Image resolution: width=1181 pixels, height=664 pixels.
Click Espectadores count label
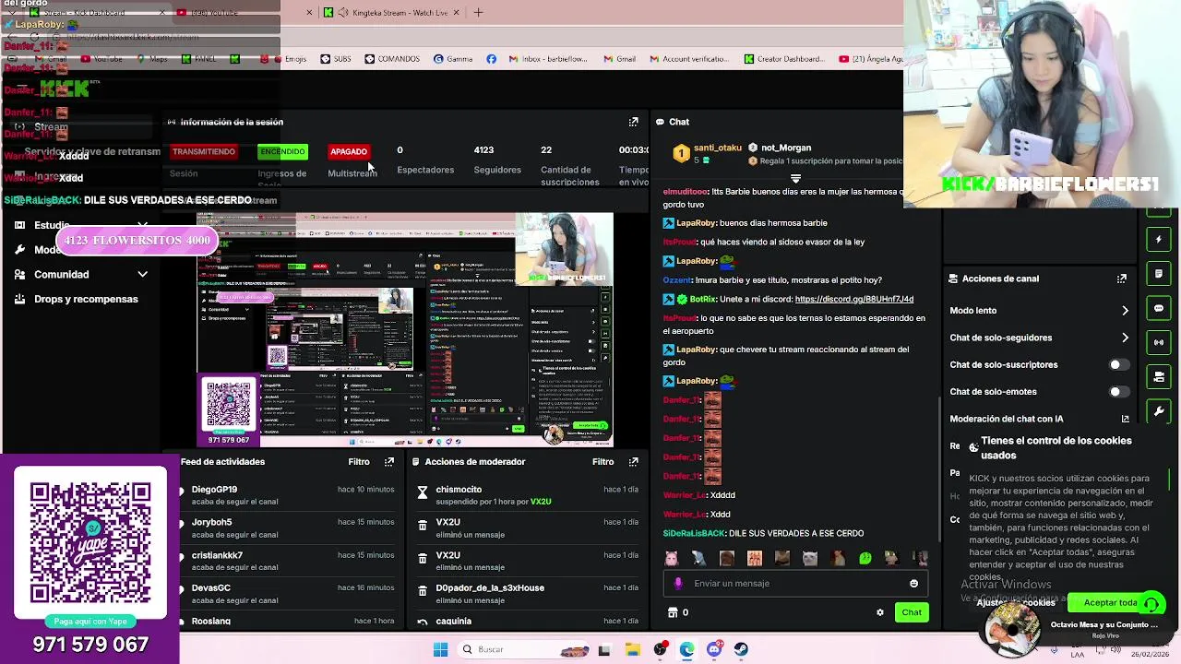pyautogui.click(x=425, y=170)
